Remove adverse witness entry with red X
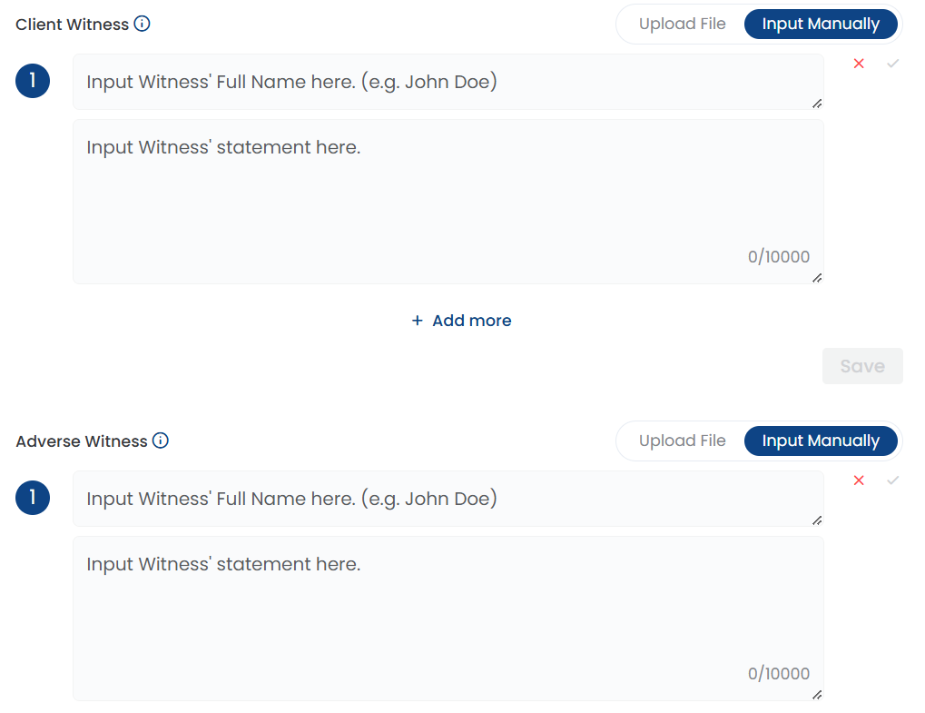 tap(859, 480)
